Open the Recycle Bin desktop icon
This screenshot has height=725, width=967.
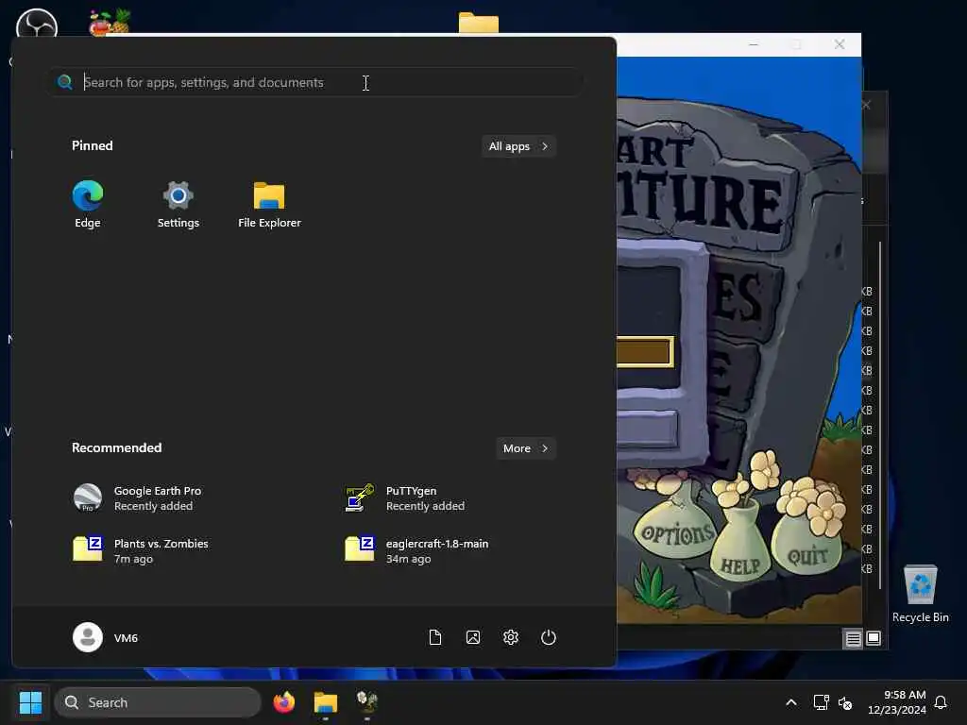coord(920,594)
